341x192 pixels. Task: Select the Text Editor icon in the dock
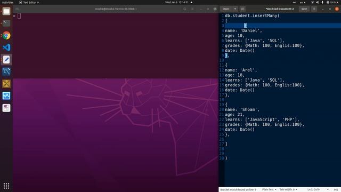[x=6, y=59]
